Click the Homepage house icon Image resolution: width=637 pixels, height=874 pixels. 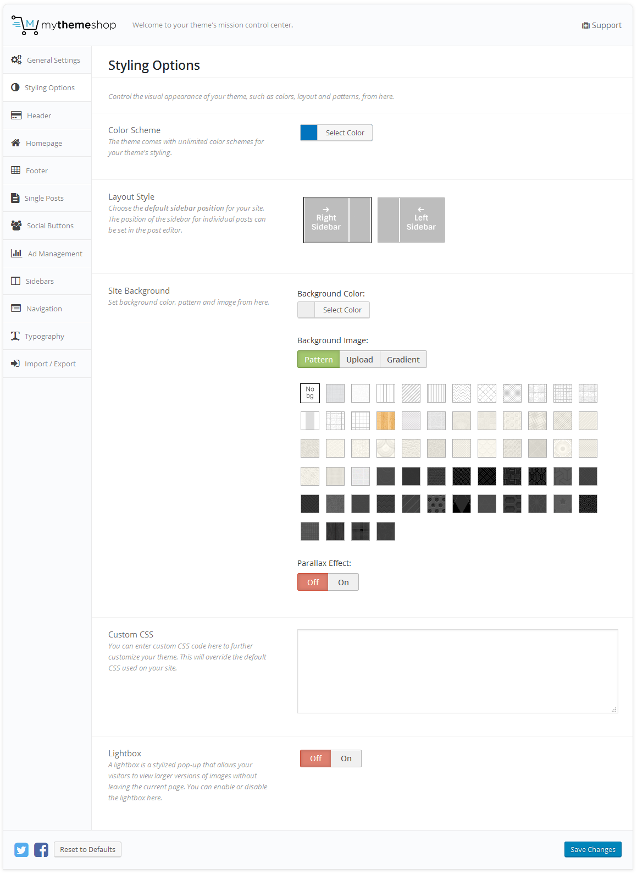(16, 143)
